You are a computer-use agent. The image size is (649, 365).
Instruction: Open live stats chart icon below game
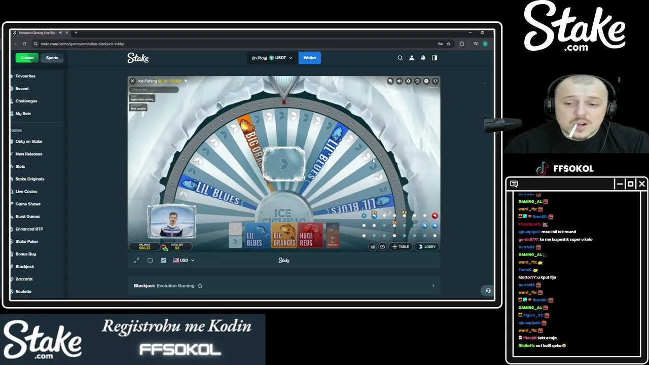163,261
